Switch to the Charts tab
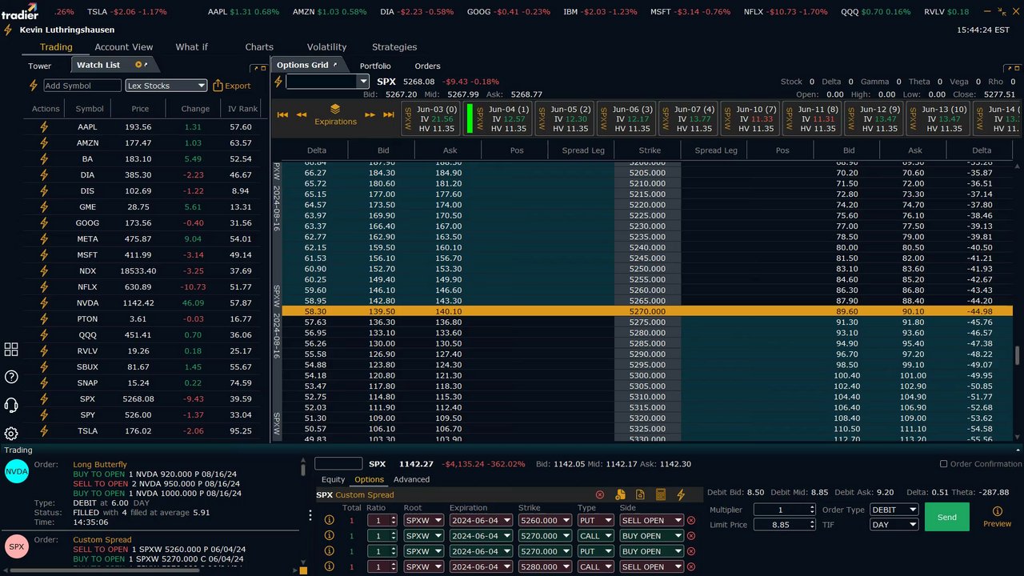The width and height of the screenshot is (1024, 576). coord(259,47)
